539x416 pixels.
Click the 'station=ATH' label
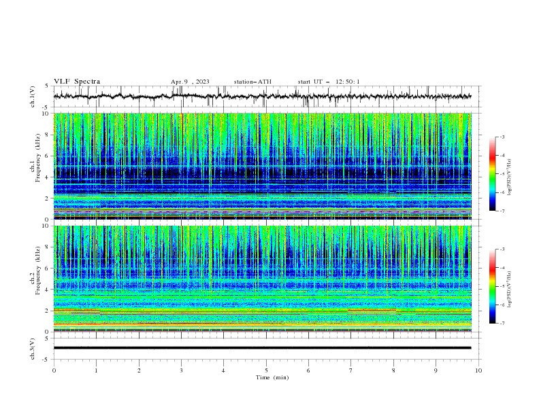pyautogui.click(x=252, y=82)
